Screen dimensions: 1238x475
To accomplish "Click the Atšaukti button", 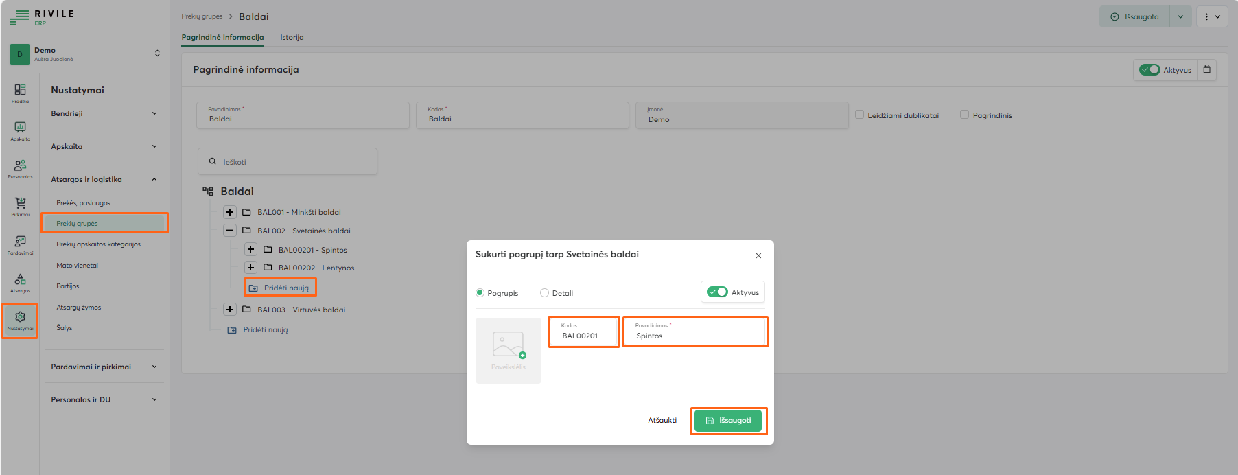I will point(662,421).
